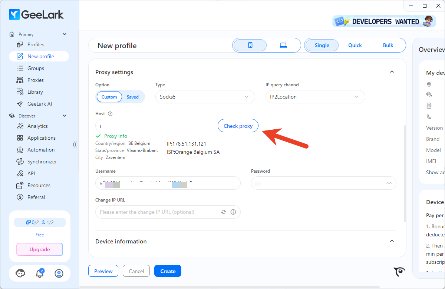Collapse the sidebar with the double chevron
Viewport: 445px width, 289px height.
[75, 144]
